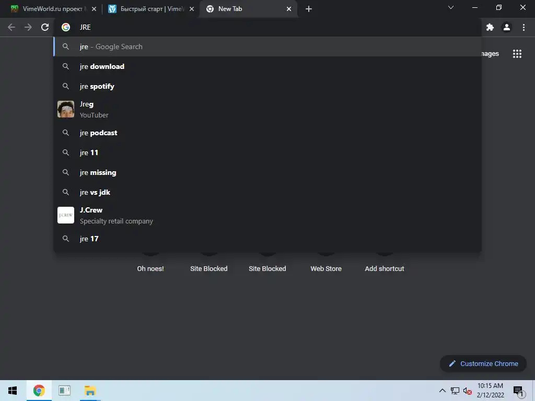Image resolution: width=535 pixels, height=401 pixels.
Task: Pick the jre 17 suggestion
Action: pos(268,239)
